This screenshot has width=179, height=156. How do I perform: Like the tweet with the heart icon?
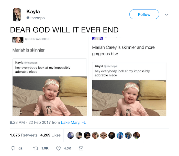click(59, 148)
